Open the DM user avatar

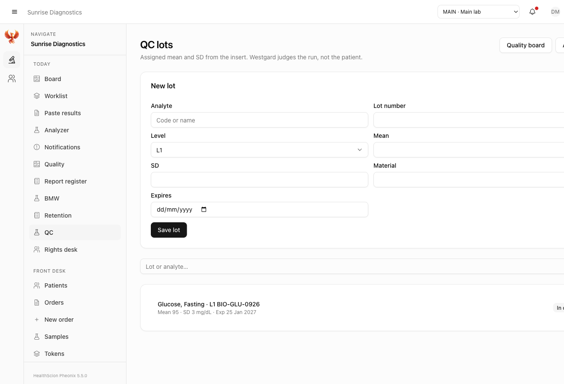(x=555, y=12)
